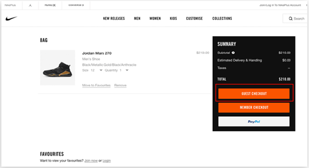
Task: Click the Join now link under Favourites
Action: point(91,161)
